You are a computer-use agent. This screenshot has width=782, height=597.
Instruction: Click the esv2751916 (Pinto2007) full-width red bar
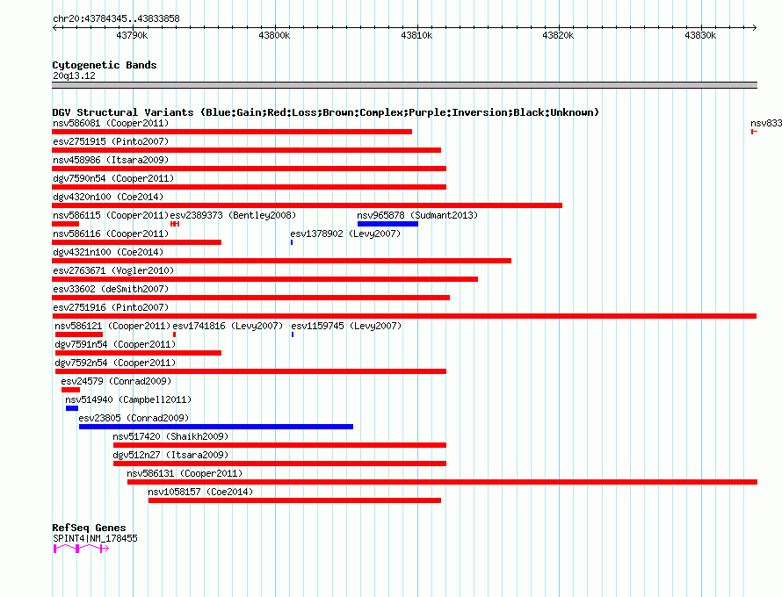click(404, 316)
